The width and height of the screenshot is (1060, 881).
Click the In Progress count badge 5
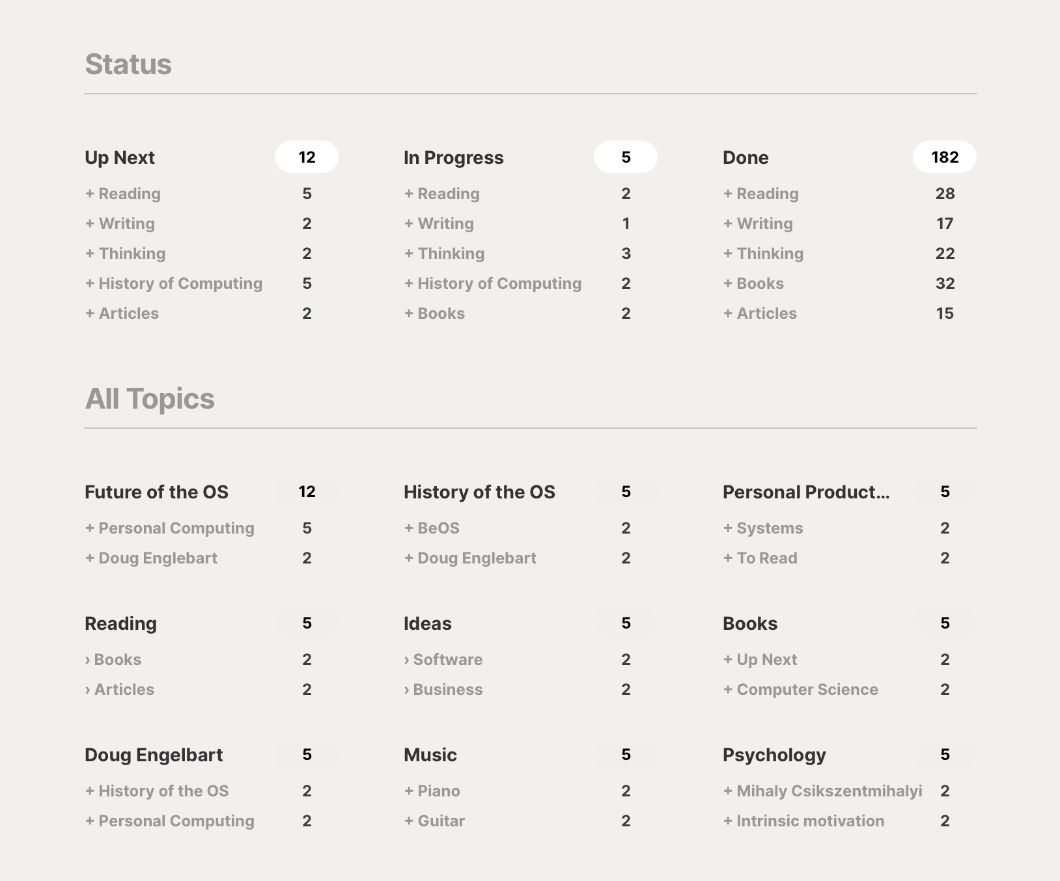[x=626, y=157]
